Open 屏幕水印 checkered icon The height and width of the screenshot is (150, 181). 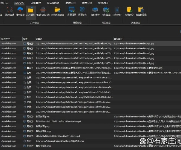(x=83, y=10)
